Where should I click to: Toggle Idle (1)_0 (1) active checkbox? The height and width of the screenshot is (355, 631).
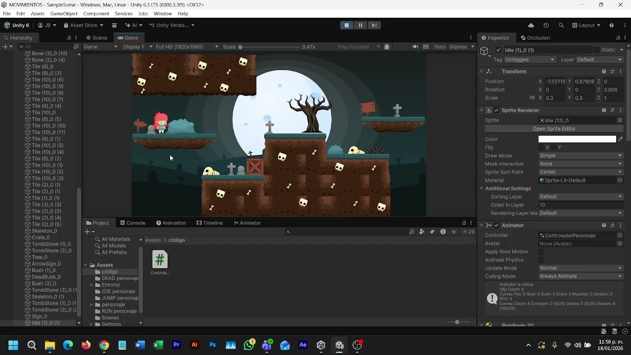(x=498, y=50)
